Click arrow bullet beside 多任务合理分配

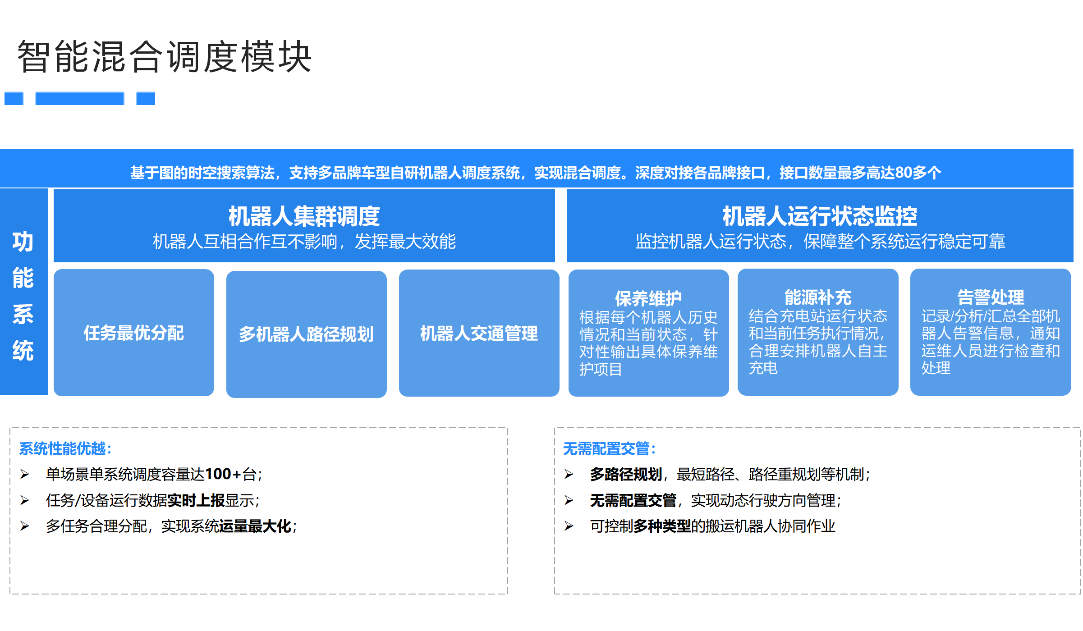coord(25,526)
